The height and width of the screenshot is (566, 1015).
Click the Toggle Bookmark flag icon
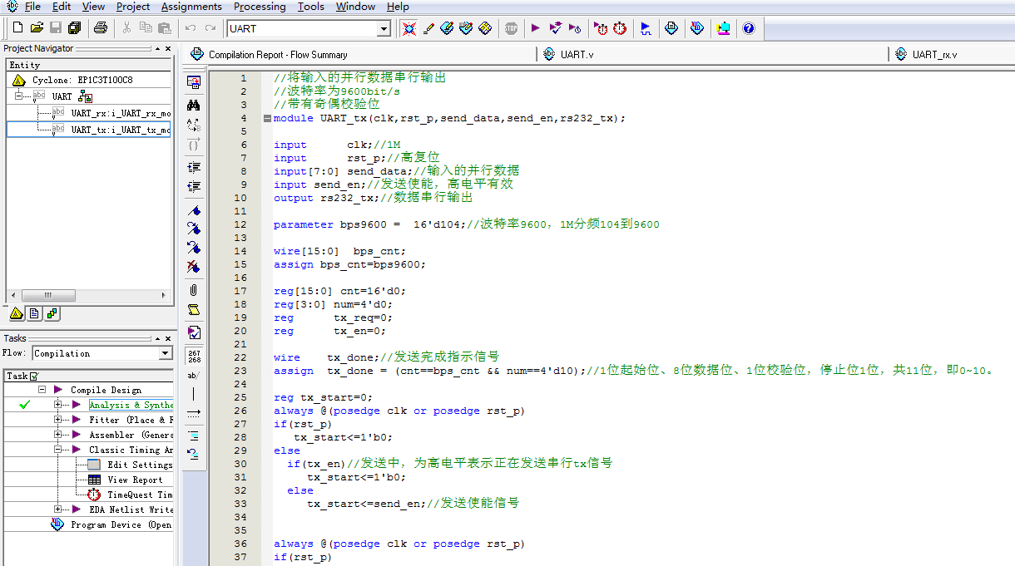coord(193,210)
